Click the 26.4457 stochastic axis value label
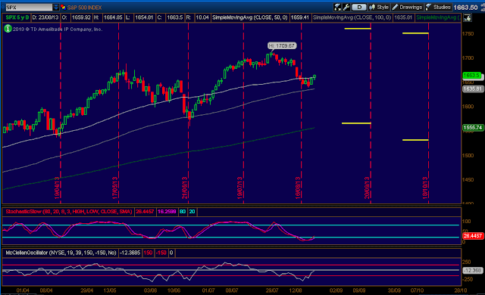485x295 pixels. click(472, 236)
